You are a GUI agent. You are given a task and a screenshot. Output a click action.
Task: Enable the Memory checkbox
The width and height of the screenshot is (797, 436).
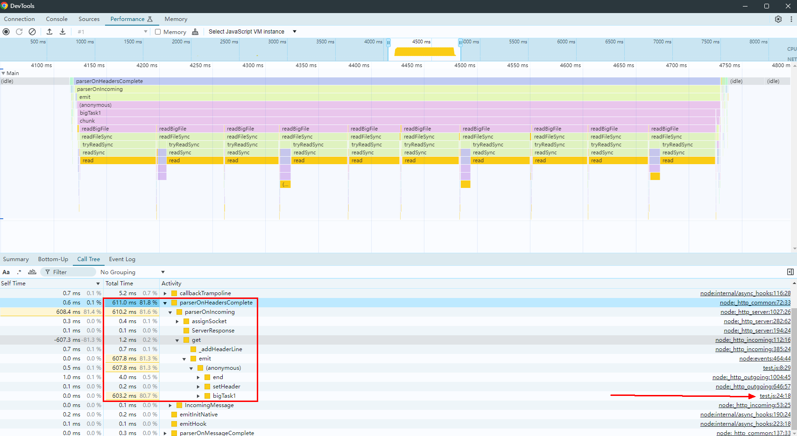[x=158, y=31]
